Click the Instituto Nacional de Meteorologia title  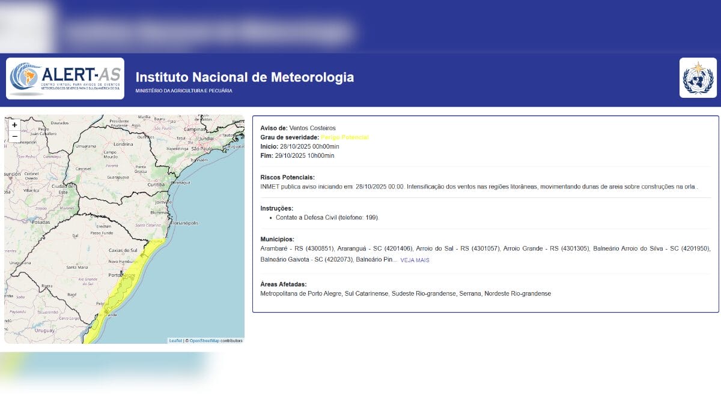(245, 77)
